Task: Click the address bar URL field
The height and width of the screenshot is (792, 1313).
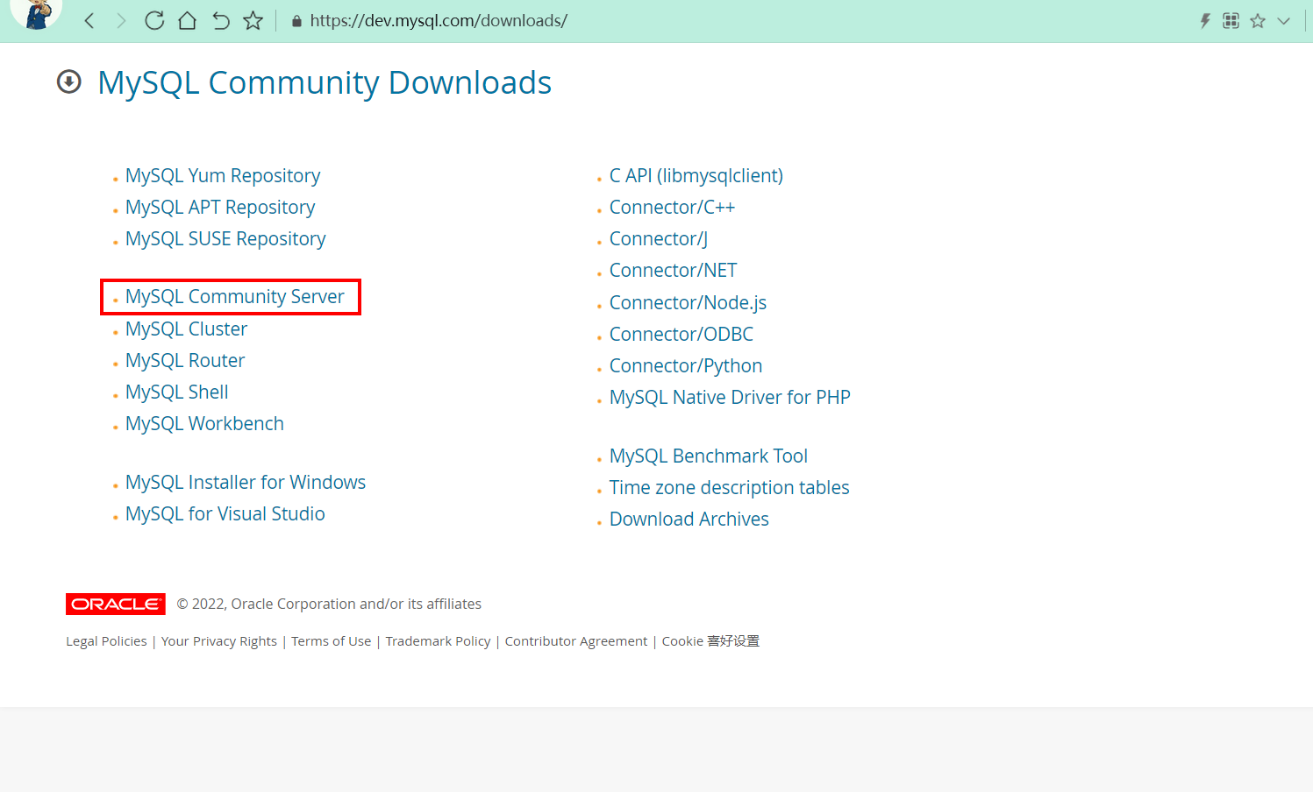Action: pyautogui.click(x=439, y=20)
